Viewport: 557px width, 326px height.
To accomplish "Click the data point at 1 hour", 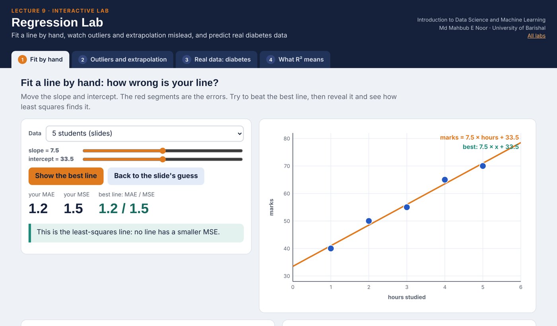I will [x=331, y=248].
